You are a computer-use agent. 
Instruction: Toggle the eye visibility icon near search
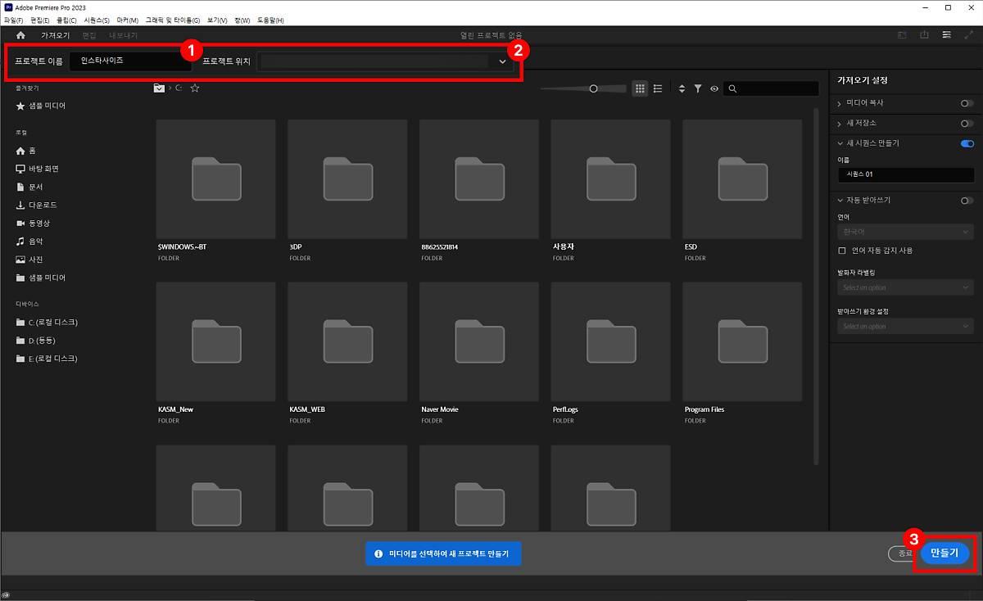714,88
